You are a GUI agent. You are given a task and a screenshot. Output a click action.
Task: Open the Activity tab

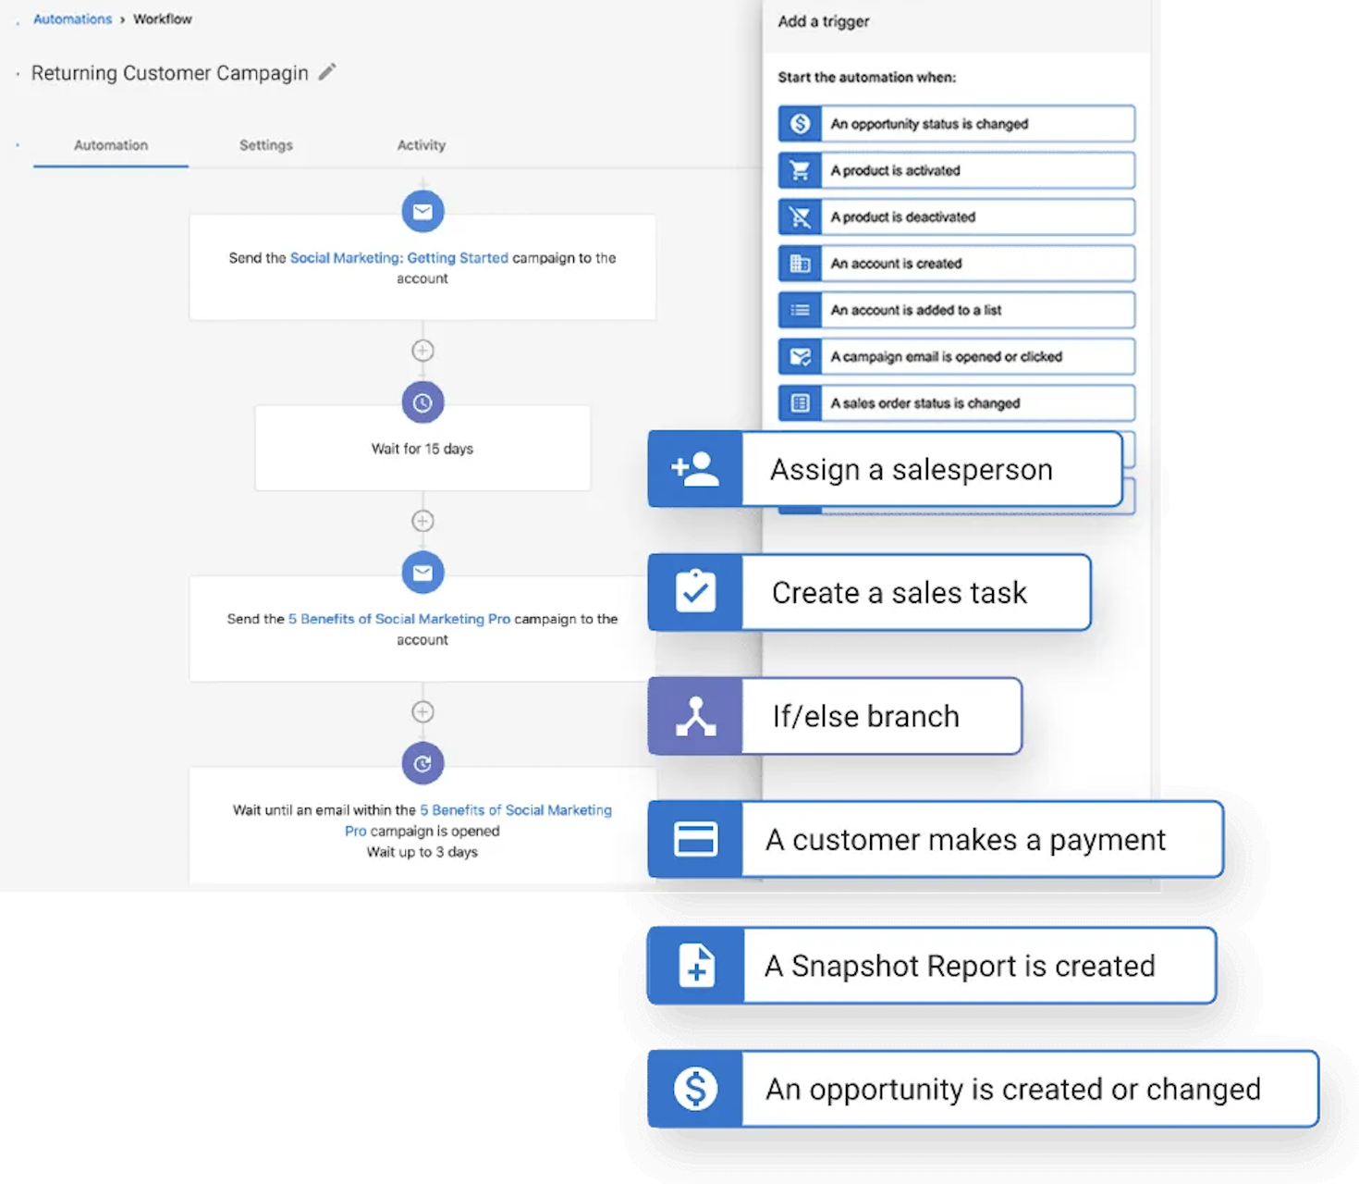421,145
